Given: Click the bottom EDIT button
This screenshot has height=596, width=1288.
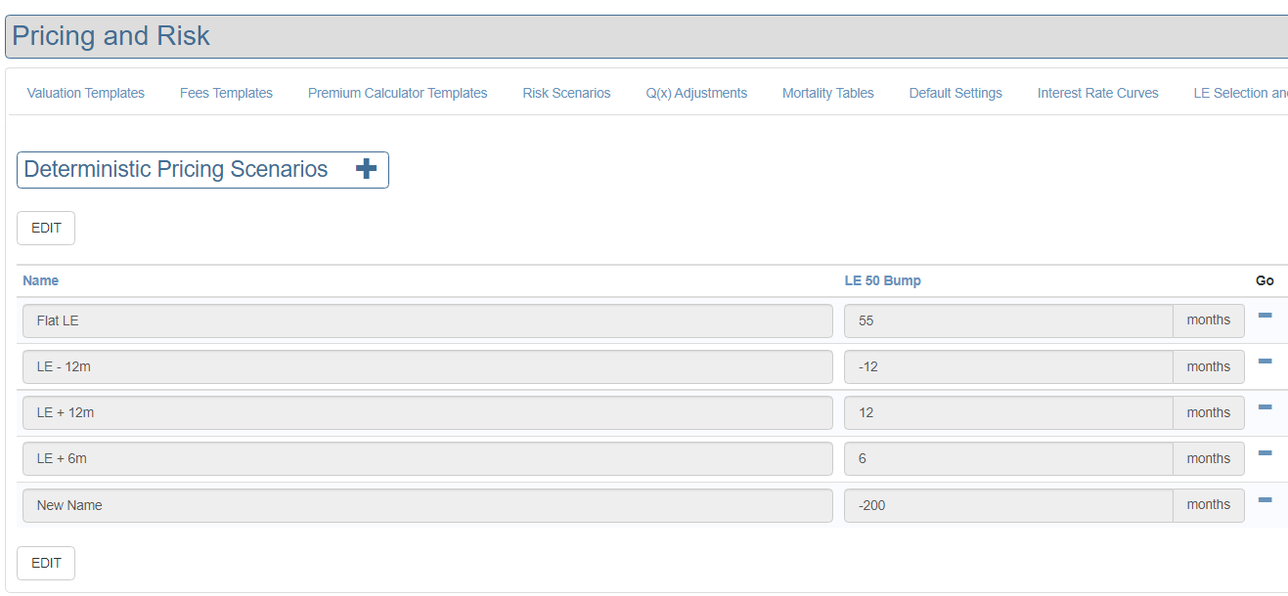Looking at the screenshot, I should [x=46, y=563].
